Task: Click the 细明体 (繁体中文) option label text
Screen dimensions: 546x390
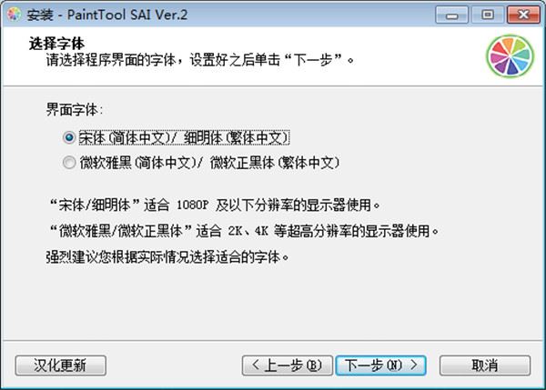Action: pyautogui.click(x=236, y=137)
